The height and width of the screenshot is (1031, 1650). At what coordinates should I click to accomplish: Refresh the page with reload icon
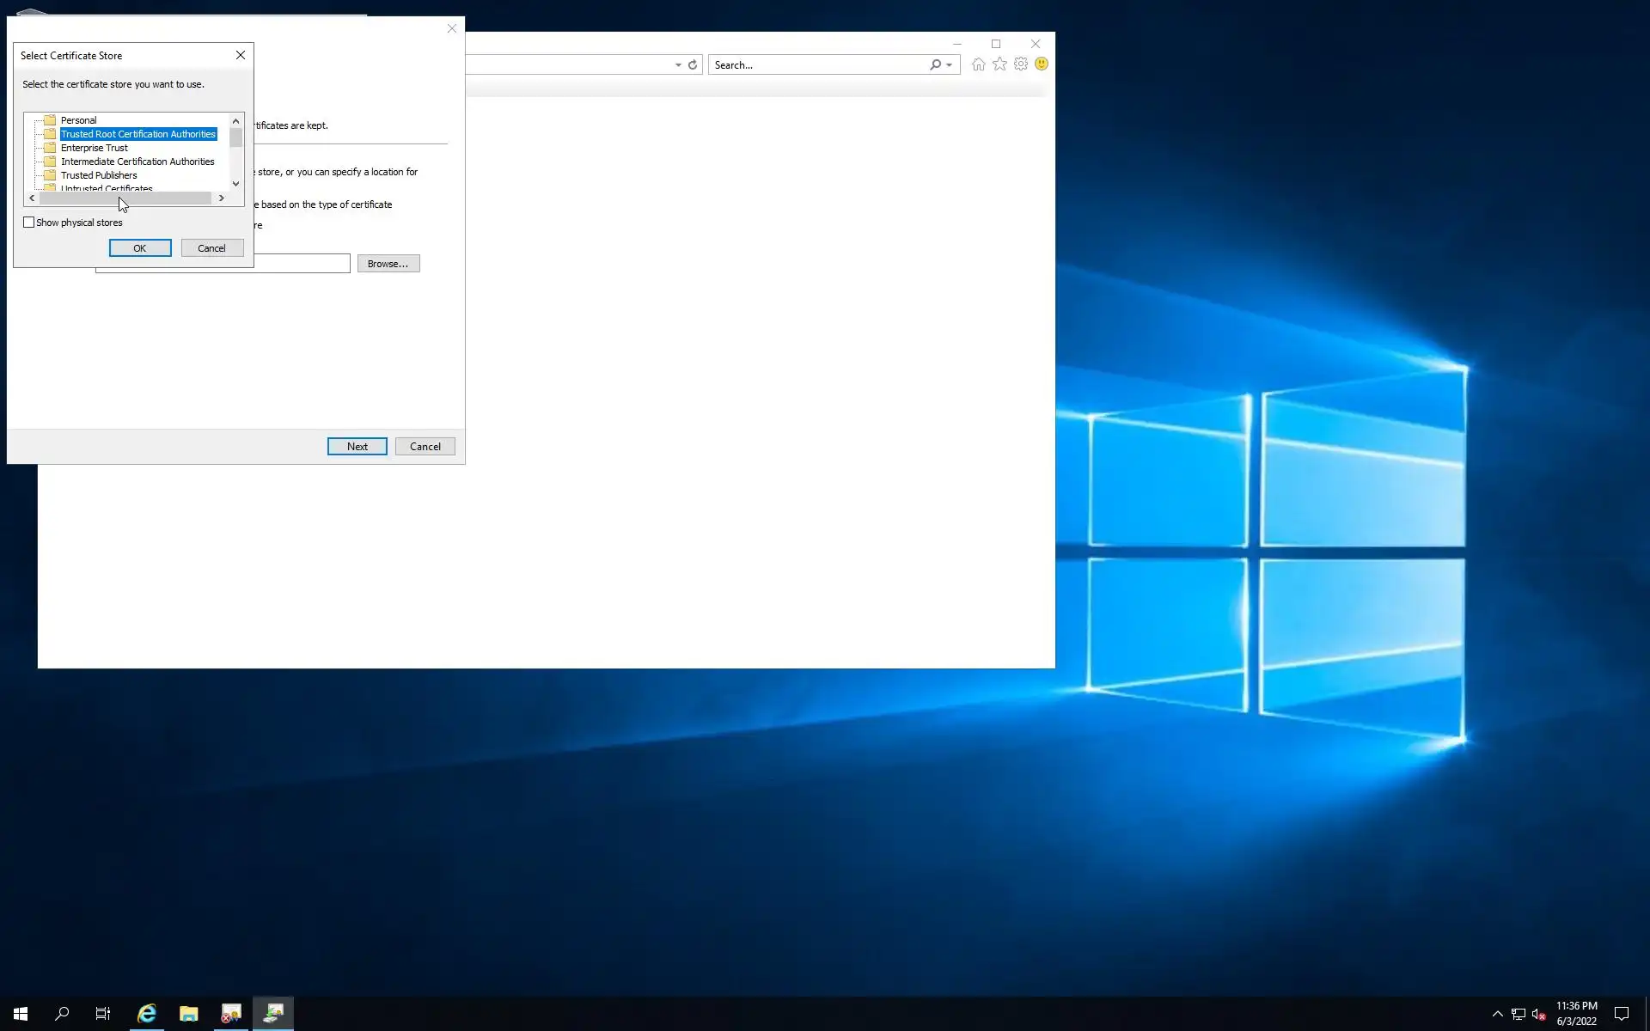[693, 64]
